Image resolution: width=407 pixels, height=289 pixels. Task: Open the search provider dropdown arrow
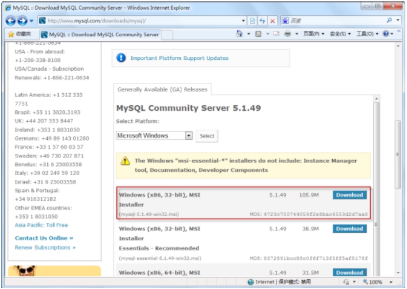[398, 21]
